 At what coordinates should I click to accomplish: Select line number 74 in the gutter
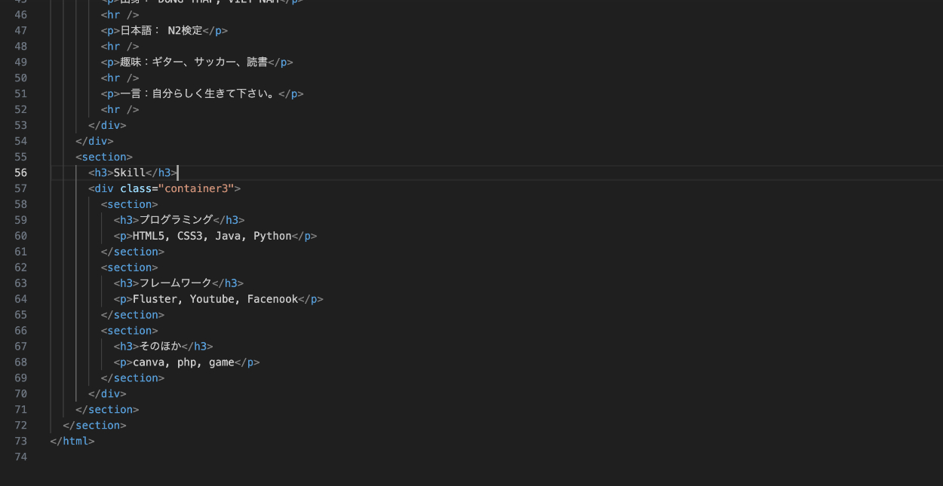coord(20,457)
